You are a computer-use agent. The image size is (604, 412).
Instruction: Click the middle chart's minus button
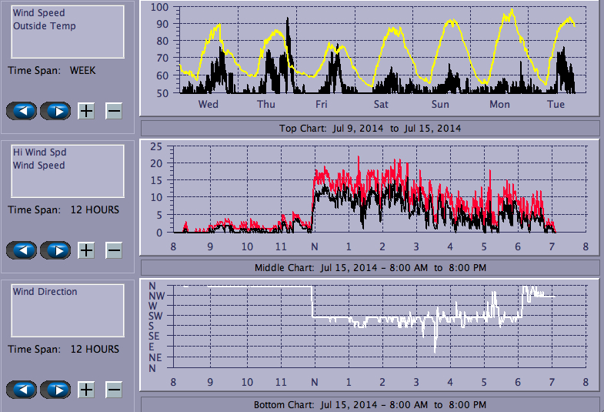113,250
